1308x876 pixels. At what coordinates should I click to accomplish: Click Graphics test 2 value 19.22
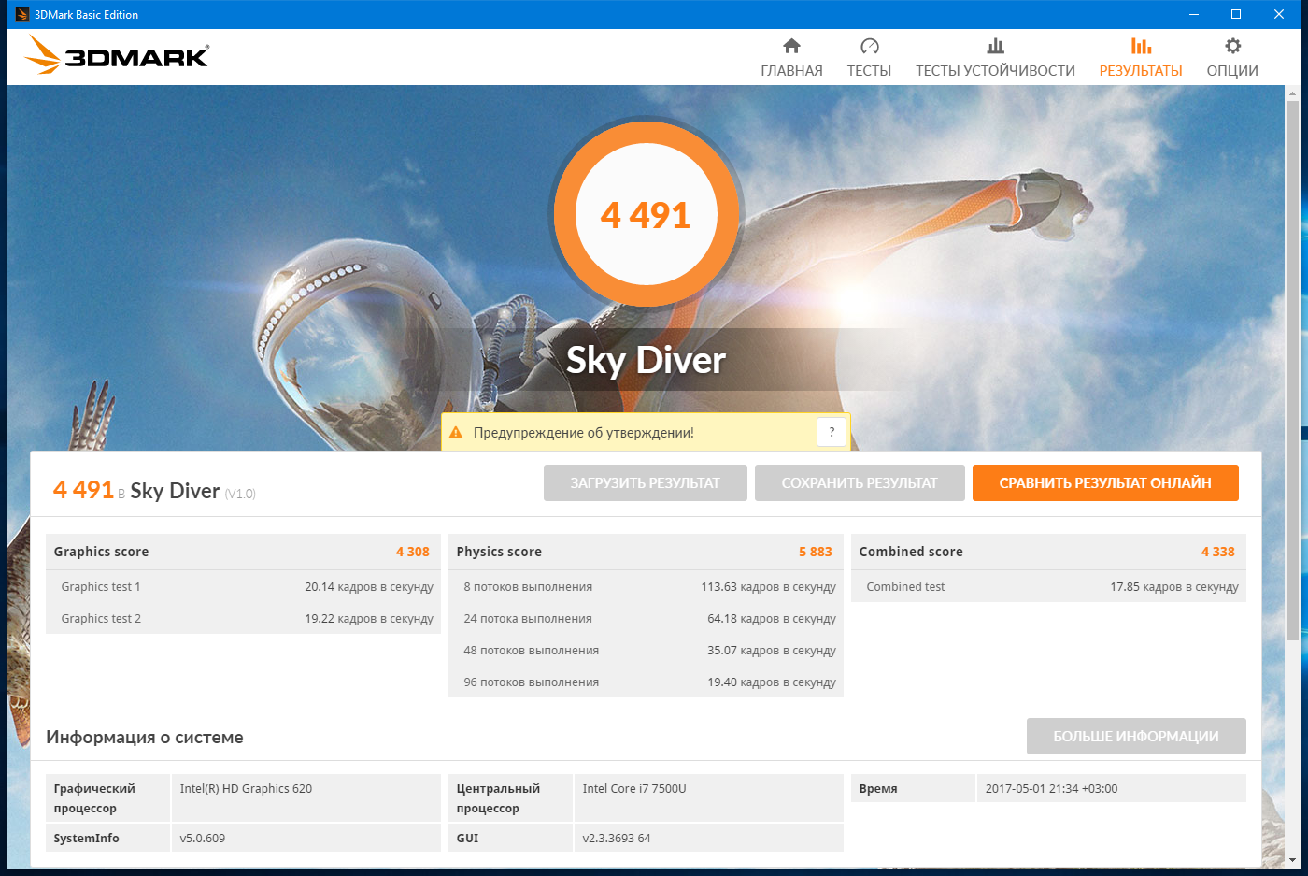369,619
